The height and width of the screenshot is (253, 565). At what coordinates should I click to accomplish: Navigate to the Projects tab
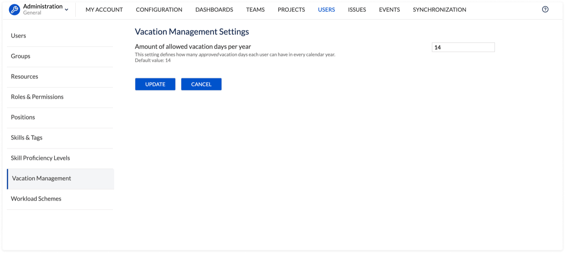click(291, 10)
